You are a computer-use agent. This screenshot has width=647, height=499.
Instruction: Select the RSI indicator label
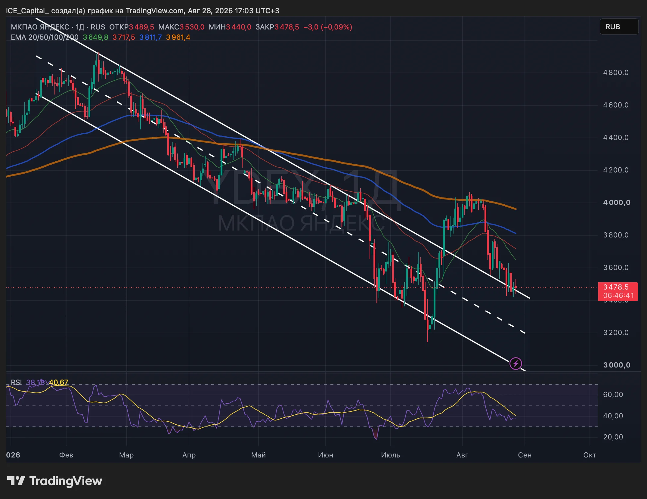click(17, 383)
